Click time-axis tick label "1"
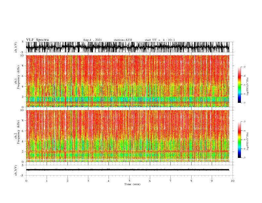This screenshot has height=203, width=262. coord(47,181)
